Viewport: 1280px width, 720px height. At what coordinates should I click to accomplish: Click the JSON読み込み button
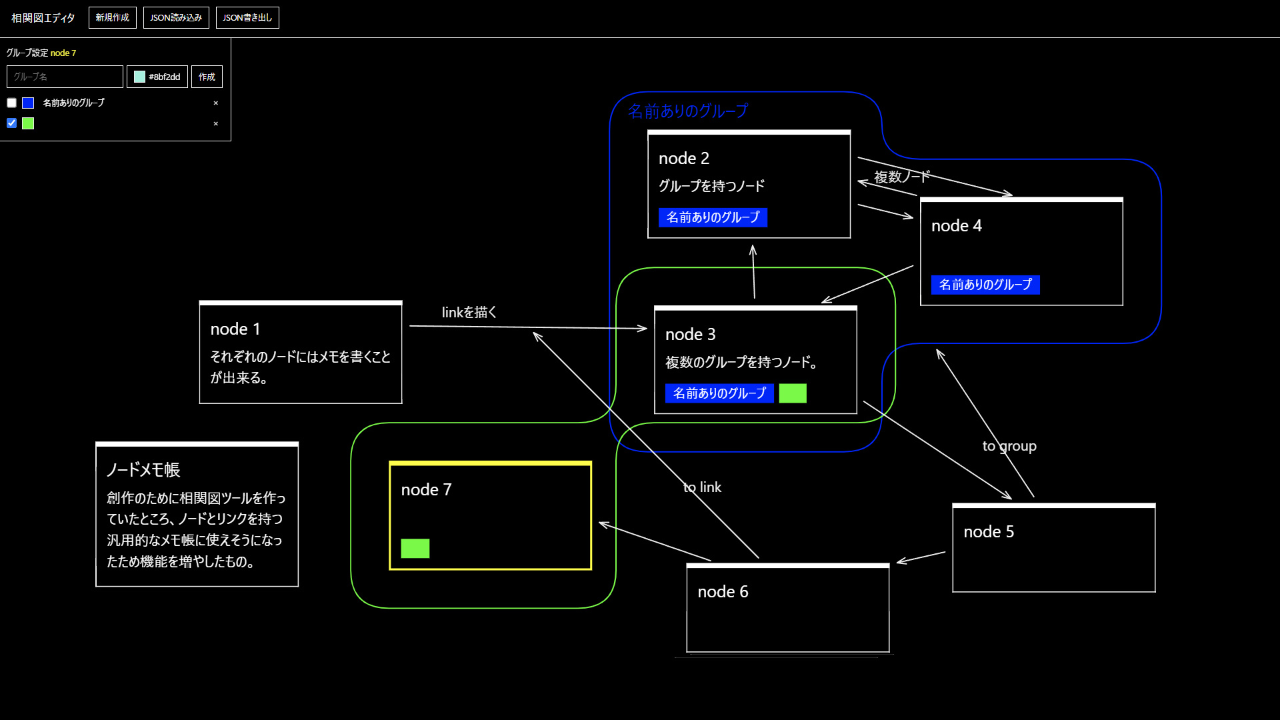176,18
